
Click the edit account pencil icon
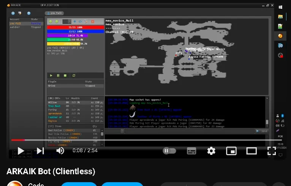pyautogui.click(x=20, y=13)
